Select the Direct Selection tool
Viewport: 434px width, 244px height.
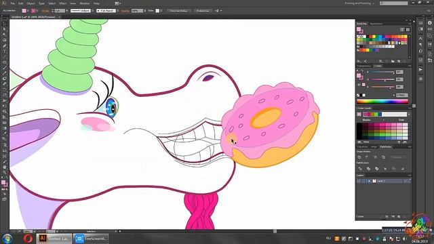(x=5, y=29)
